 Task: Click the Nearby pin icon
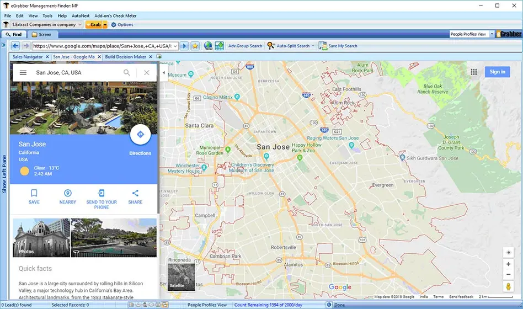click(x=68, y=193)
